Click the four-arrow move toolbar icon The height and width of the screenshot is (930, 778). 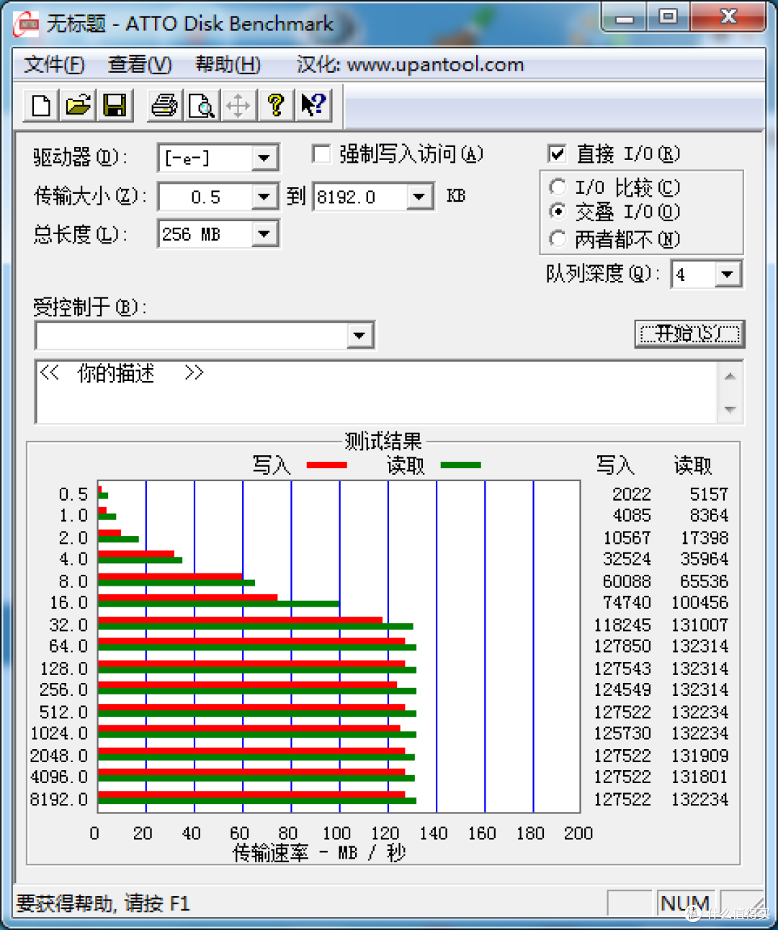238,106
